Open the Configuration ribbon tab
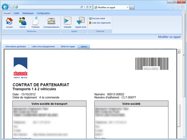Screen dimensions: 187x140 (x=43, y=13)
